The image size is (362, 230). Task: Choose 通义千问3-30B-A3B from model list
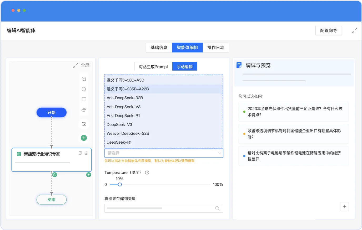pos(164,80)
